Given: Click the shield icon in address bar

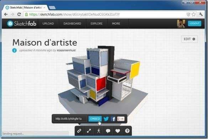Looking at the screenshot, I should [x=188, y=14].
